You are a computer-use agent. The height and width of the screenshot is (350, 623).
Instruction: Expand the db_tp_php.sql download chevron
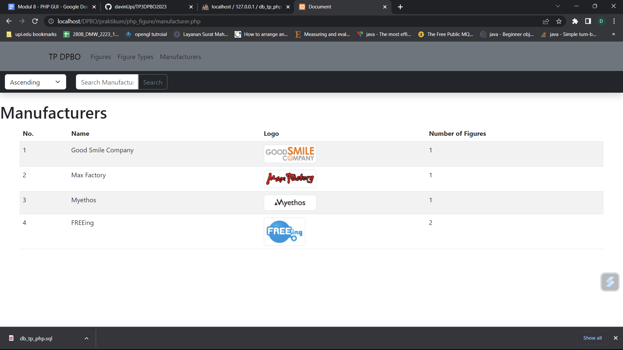[x=86, y=338]
